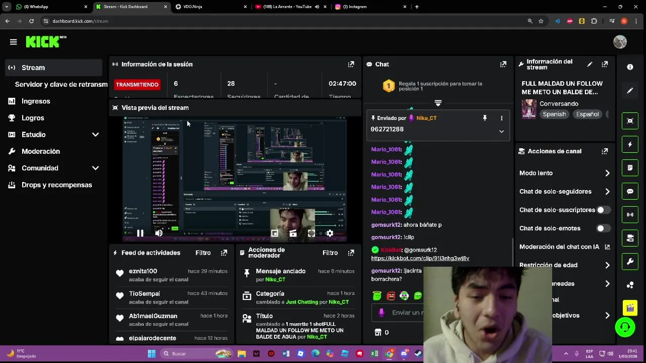The width and height of the screenshot is (646, 363).
Task: Toggle Chat de solo-emotes switch
Action: pos(604,228)
